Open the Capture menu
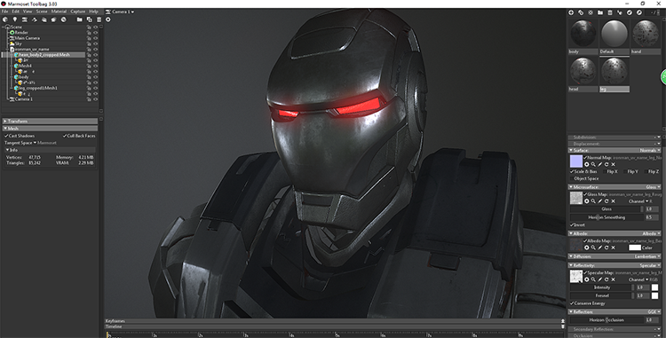Screen dimensions: 666x338 pyautogui.click(x=78, y=12)
